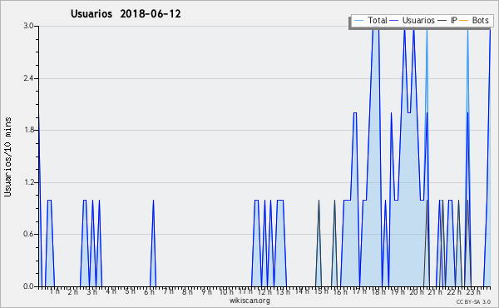Click the '8 h' x-axis label
The image size is (499, 308).
pos(187,291)
